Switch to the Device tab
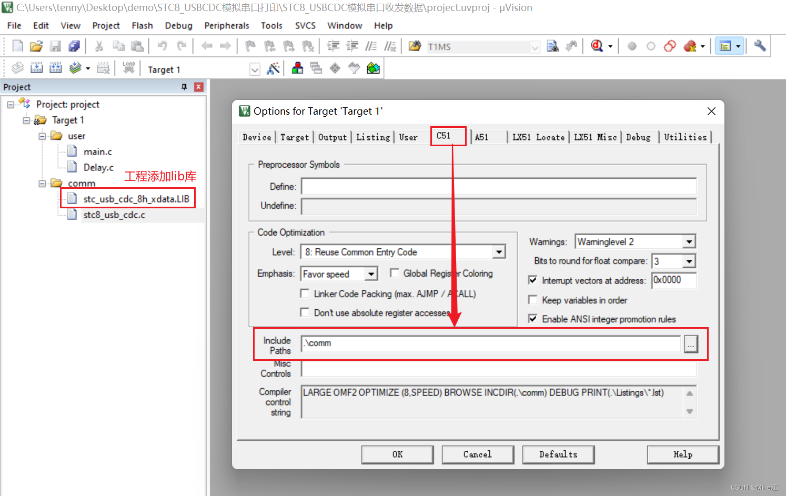The height and width of the screenshot is (496, 786). (257, 137)
